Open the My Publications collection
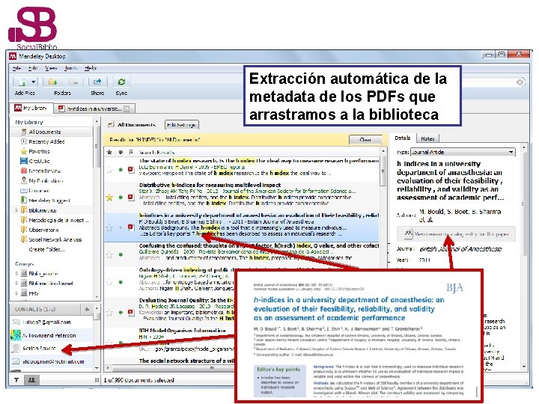 46,181
